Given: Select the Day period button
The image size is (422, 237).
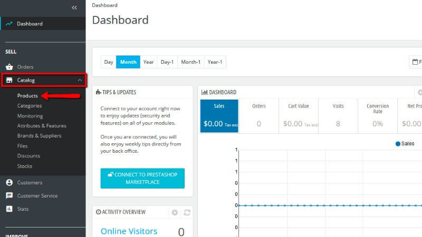Looking at the screenshot, I should [x=109, y=62].
